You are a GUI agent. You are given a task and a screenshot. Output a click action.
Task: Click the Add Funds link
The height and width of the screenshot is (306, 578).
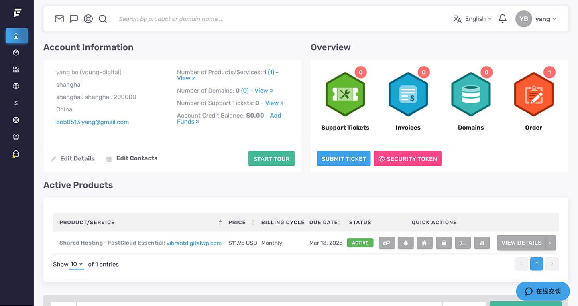pos(229,118)
